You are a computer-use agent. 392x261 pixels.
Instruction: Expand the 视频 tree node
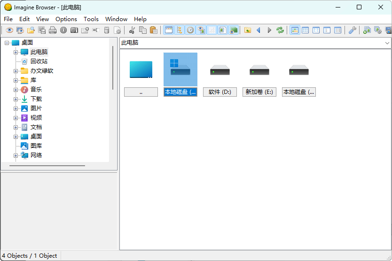[16, 118]
